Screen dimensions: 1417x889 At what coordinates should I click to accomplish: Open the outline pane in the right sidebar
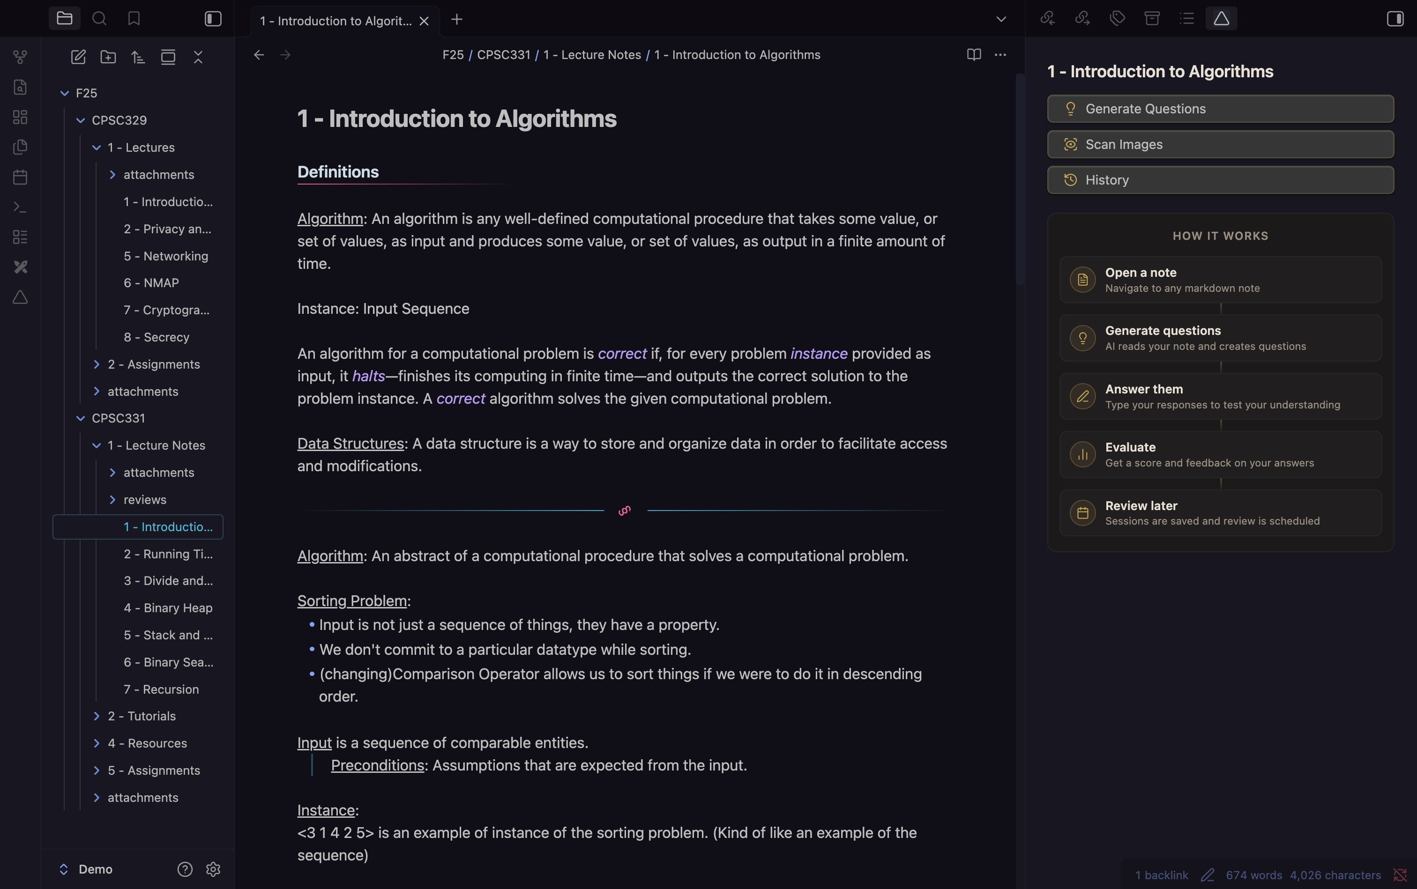[x=1186, y=19]
